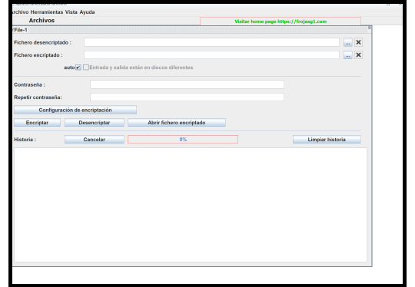Focus the Contraseña field
415x287 pixels.
click(187, 84)
